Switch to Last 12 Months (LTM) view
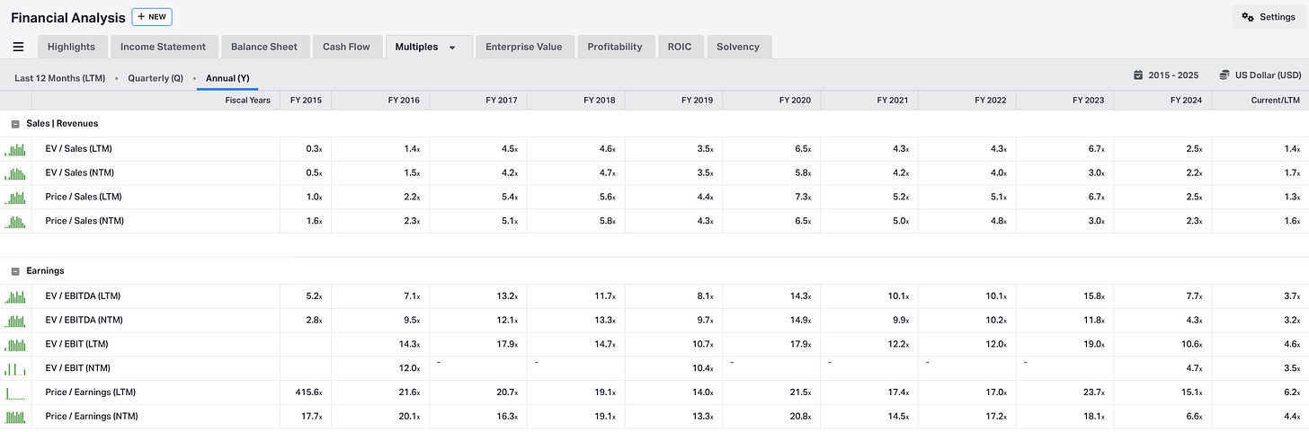This screenshot has width=1309, height=432. pyautogui.click(x=59, y=78)
